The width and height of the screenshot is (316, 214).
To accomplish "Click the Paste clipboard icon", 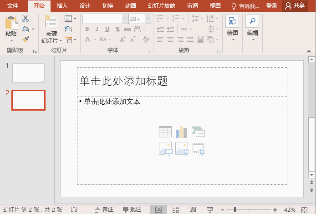I will coord(11,23).
